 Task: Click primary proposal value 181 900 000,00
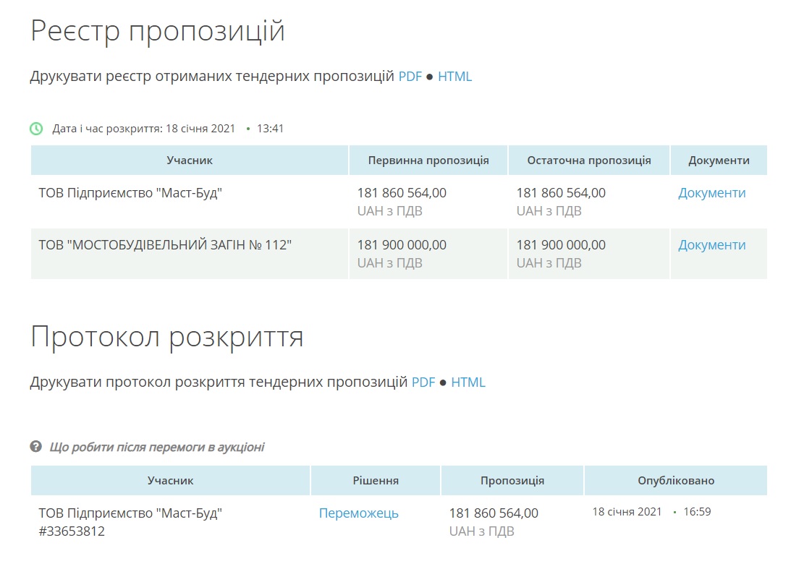tap(402, 245)
